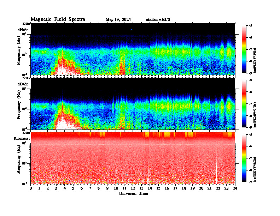Click the "-9" tick on the dH/dt color bar
The image size is (280, 216).
[250, 73]
